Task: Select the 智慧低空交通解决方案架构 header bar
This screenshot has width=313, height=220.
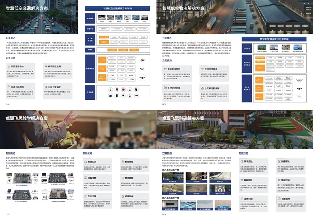Action: pyautogui.click(x=118, y=8)
